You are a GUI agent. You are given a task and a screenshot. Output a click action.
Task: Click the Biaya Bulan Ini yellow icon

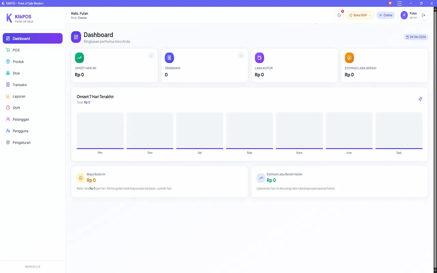(x=81, y=178)
